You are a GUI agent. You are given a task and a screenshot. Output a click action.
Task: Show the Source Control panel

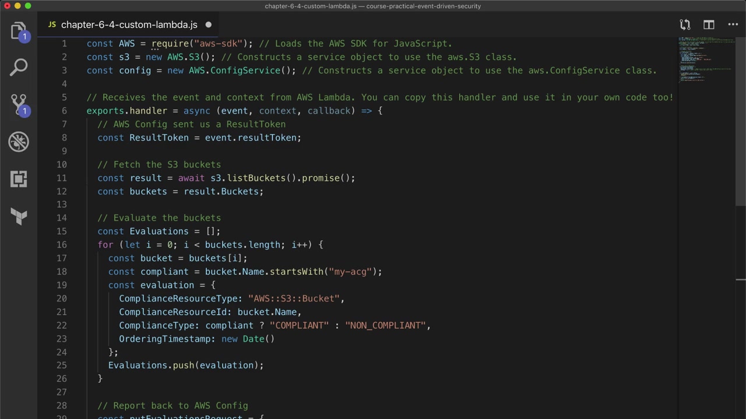19,104
